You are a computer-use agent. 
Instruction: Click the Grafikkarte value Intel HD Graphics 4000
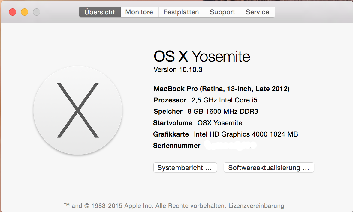pyautogui.click(x=246, y=134)
